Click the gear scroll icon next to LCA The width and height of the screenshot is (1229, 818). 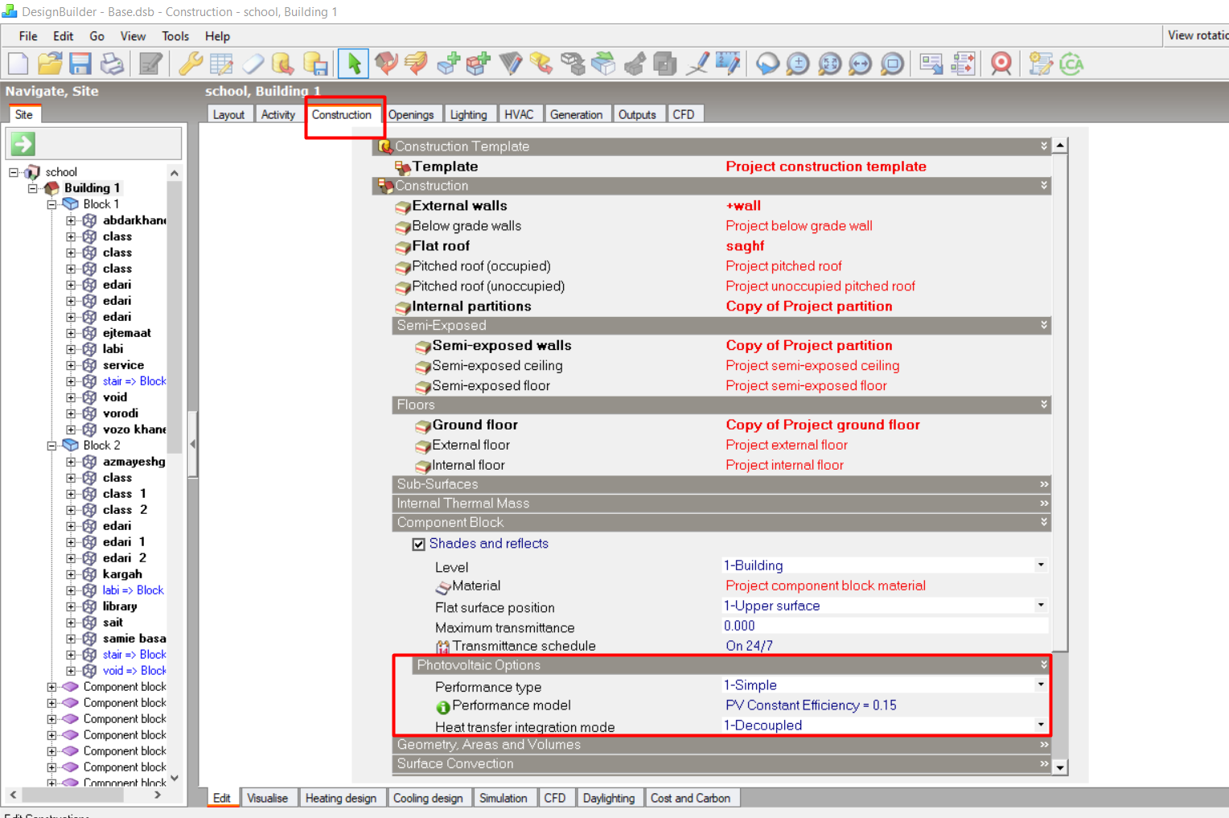click(1040, 64)
